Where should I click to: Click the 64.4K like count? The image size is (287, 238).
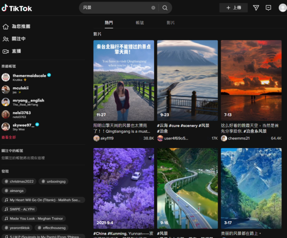(x=276, y=138)
